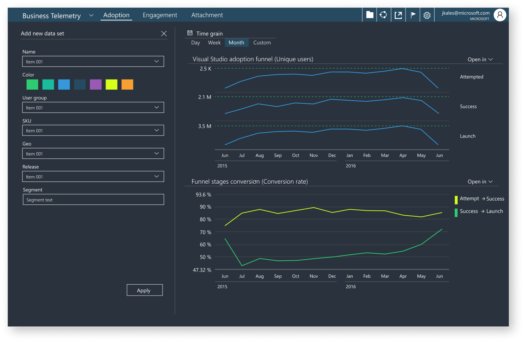
Task: Click the Success series label in funnel chart
Action: 468,106
